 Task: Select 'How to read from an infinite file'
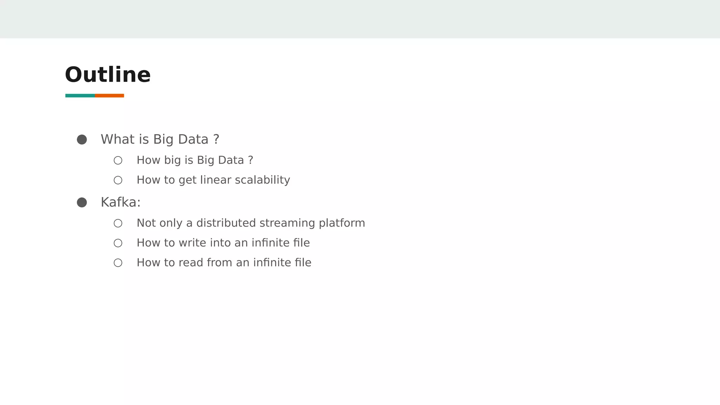(224, 263)
